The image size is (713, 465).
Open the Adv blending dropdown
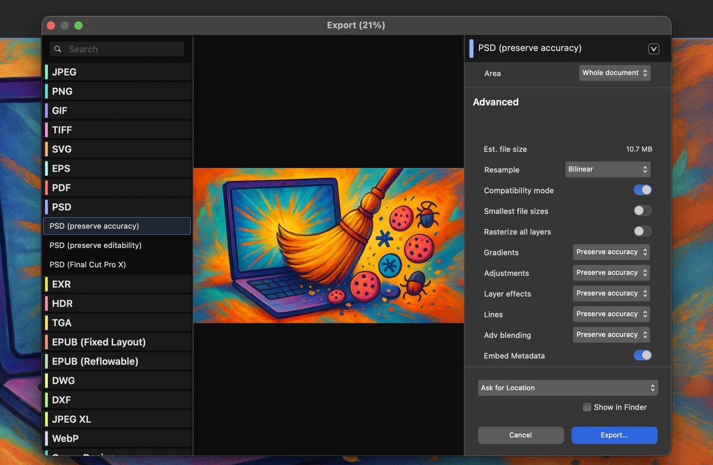(x=611, y=334)
